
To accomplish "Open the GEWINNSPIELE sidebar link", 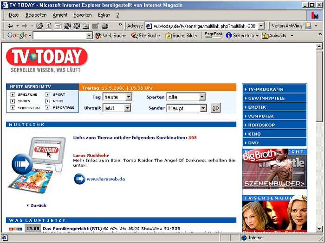I will click(x=274, y=98).
